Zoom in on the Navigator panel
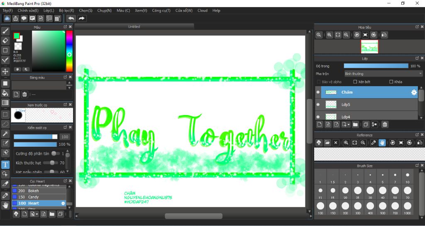Viewport: 425px width, 226px height. click(329, 35)
